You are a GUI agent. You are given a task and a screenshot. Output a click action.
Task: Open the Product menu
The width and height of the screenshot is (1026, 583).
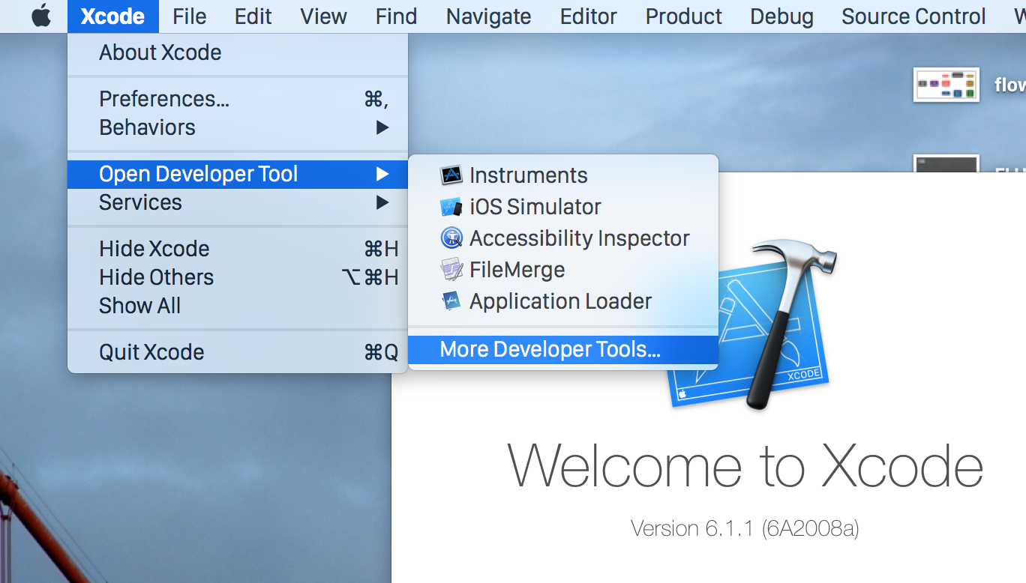pyautogui.click(x=684, y=16)
